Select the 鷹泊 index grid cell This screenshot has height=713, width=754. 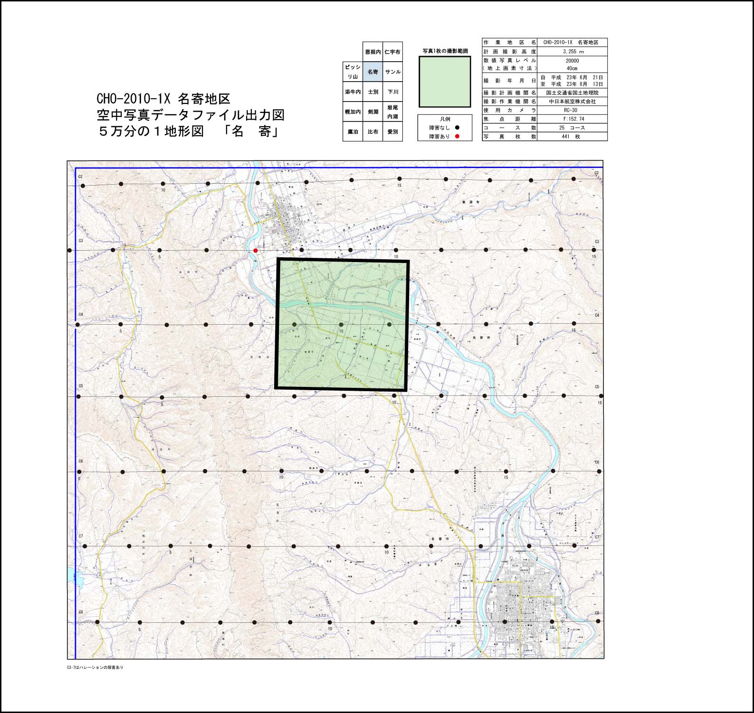[x=353, y=131]
